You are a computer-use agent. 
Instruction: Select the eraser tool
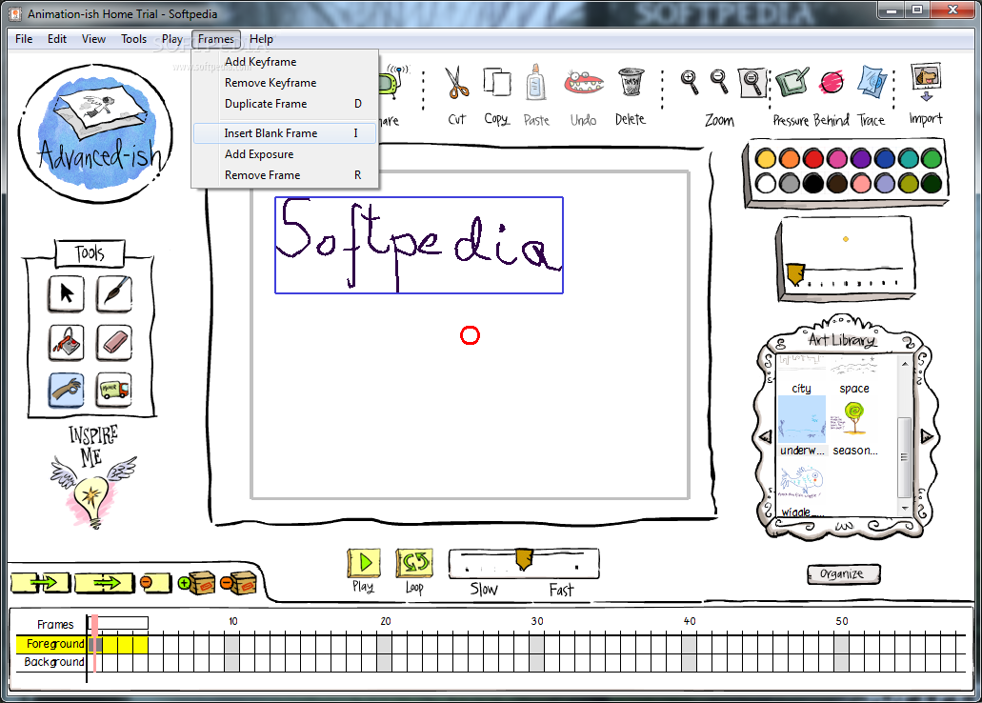[114, 342]
